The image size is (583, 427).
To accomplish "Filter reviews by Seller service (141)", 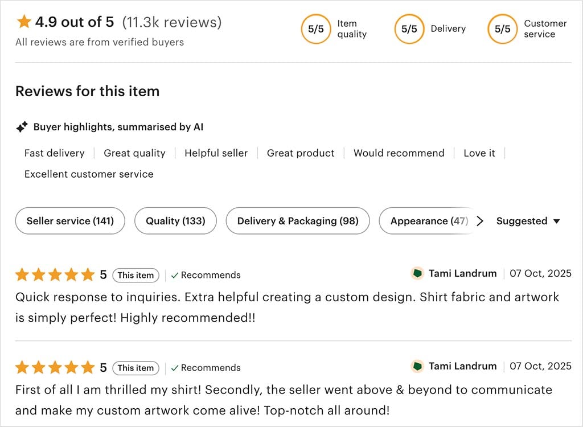I will (70, 221).
